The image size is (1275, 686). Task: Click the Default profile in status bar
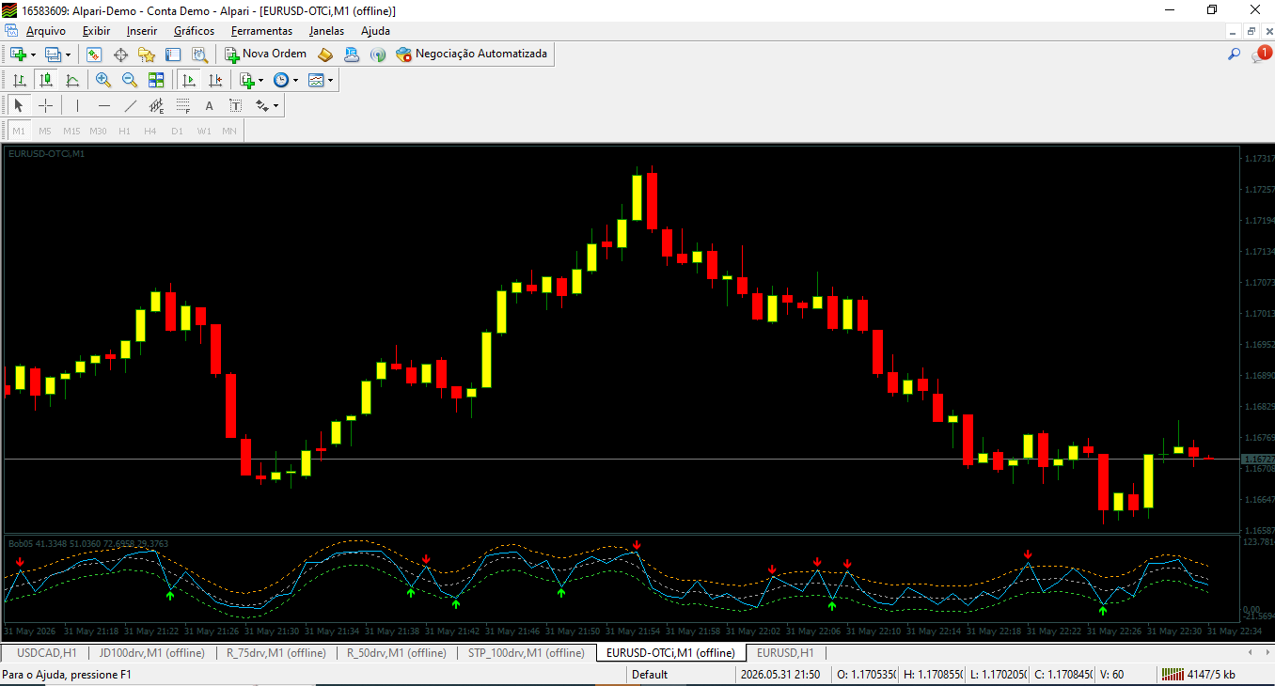tap(650, 675)
